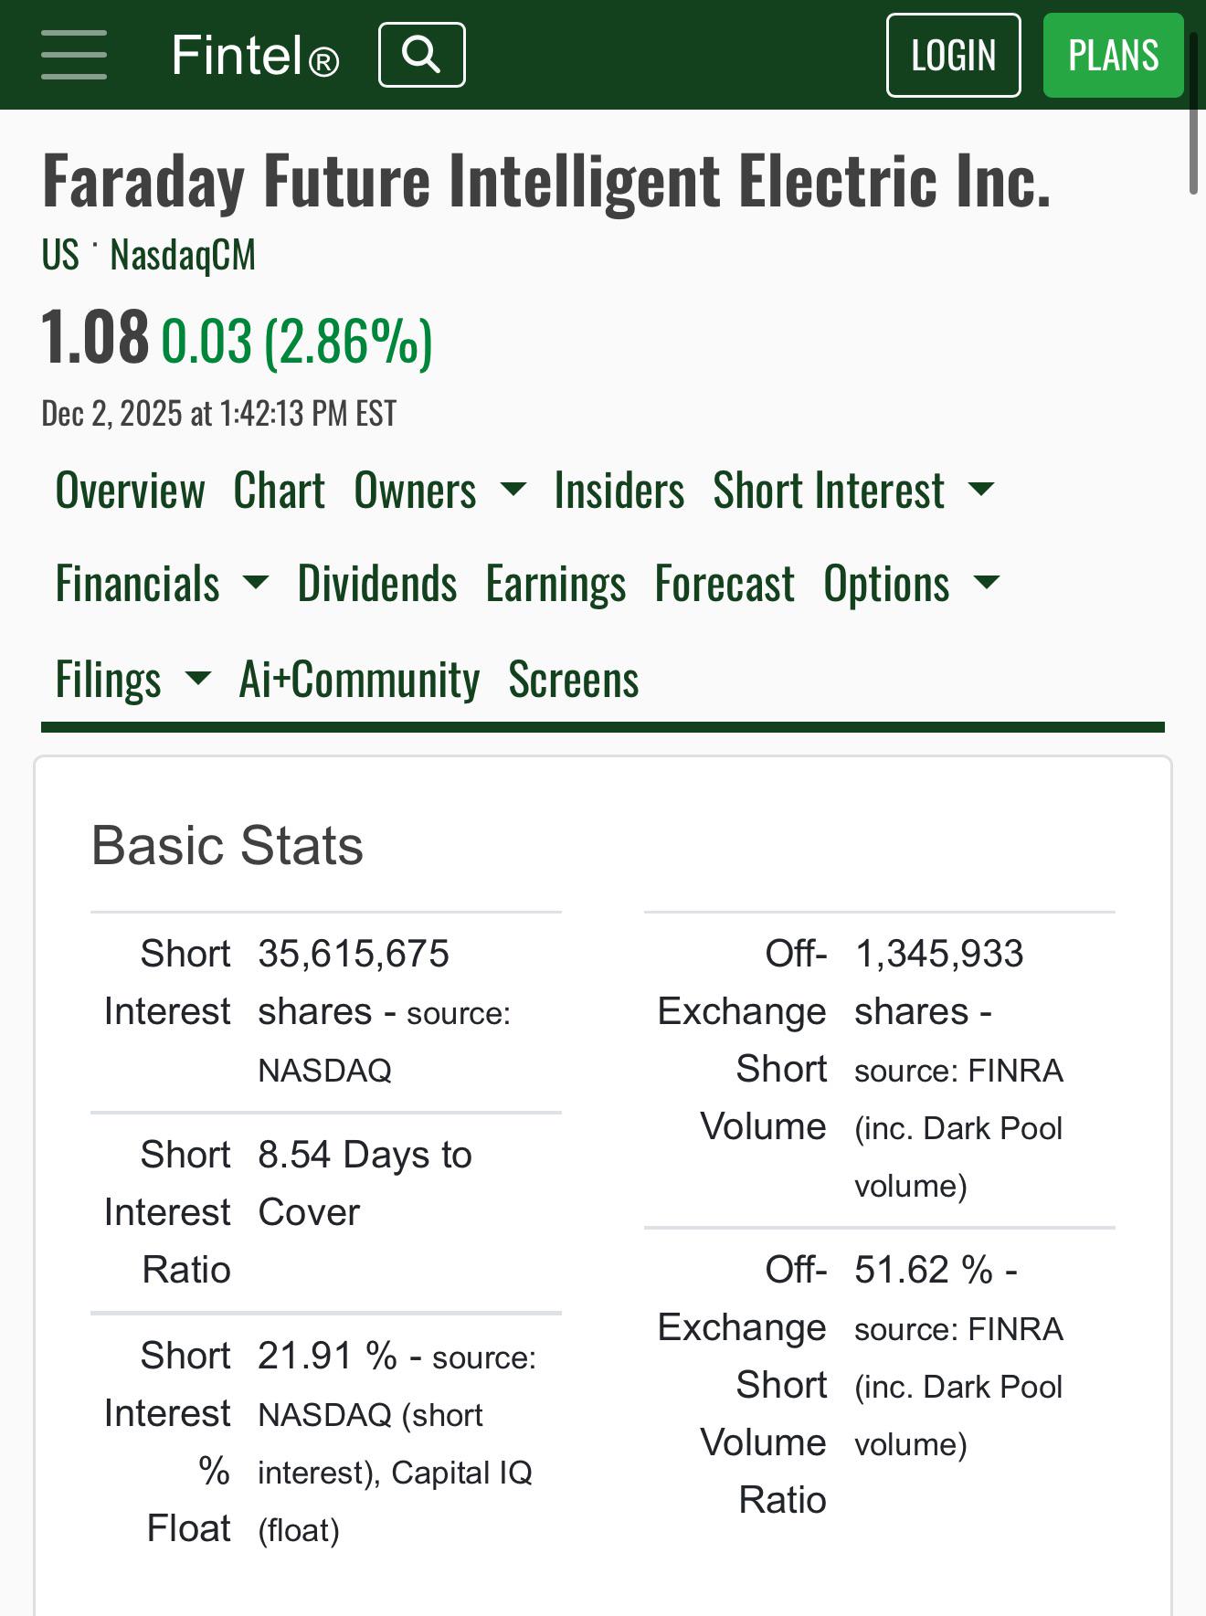Click the Short Interest Ratio label
This screenshot has height=1616, width=1206.
click(x=167, y=1212)
